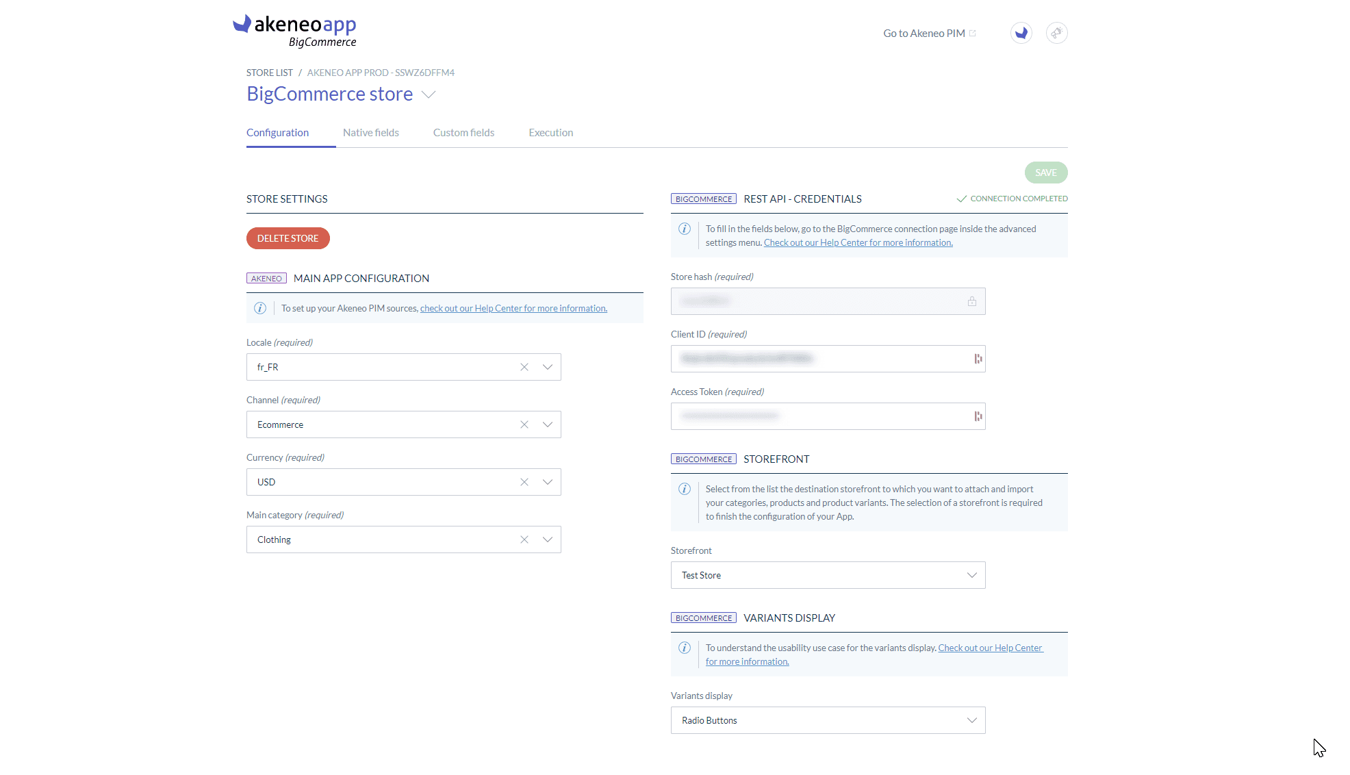Click the BigCommerce REST API info icon
Screen dimensions: 1350x775
pyautogui.click(x=685, y=229)
